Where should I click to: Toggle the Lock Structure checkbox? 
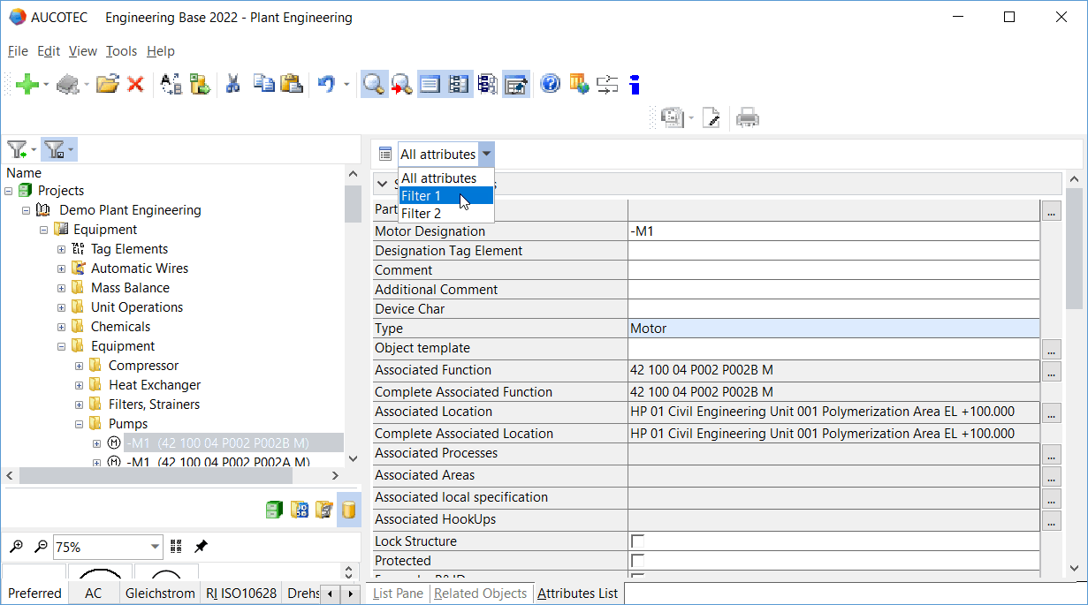[637, 541]
